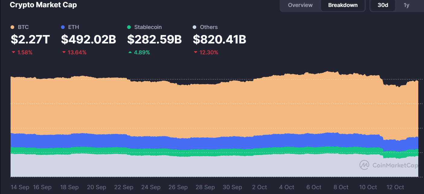Click the BTC orange legend dot
Viewport: 424px width, 194px height.
pos(12,27)
